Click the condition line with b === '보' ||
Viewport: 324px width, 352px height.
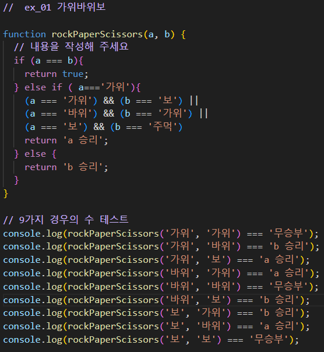click(x=111, y=101)
